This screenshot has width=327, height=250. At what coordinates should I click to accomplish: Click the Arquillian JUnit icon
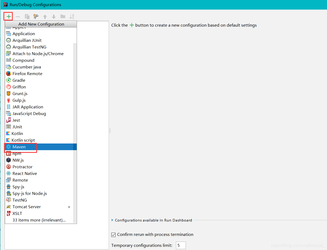[9, 40]
